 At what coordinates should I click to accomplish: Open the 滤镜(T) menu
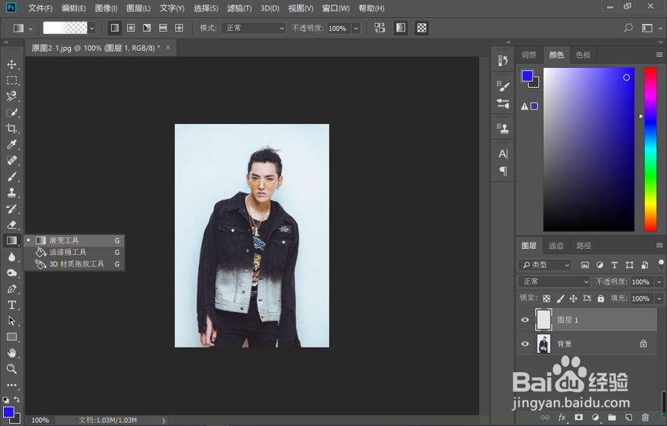(239, 8)
